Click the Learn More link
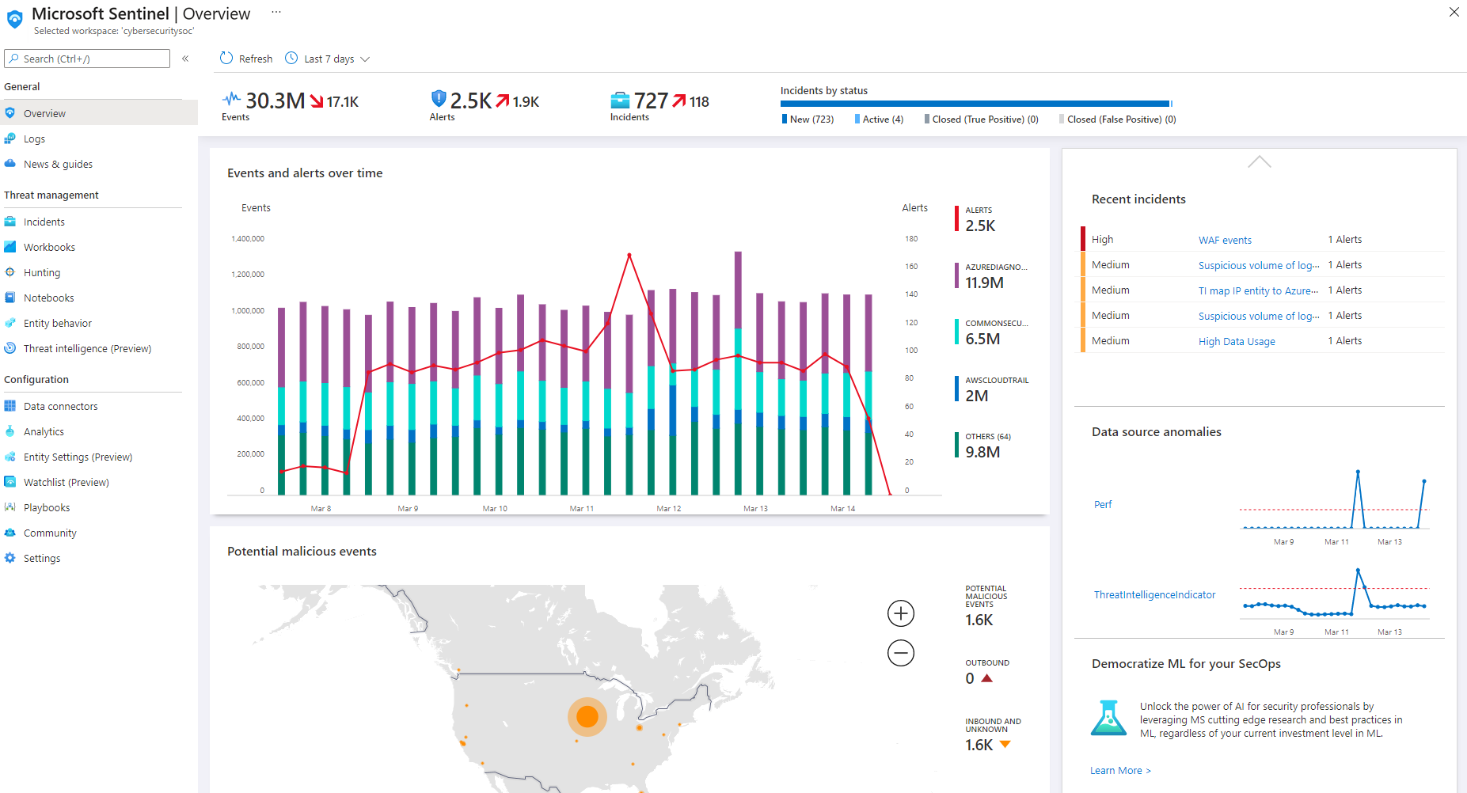The height and width of the screenshot is (793, 1467). point(1120,770)
